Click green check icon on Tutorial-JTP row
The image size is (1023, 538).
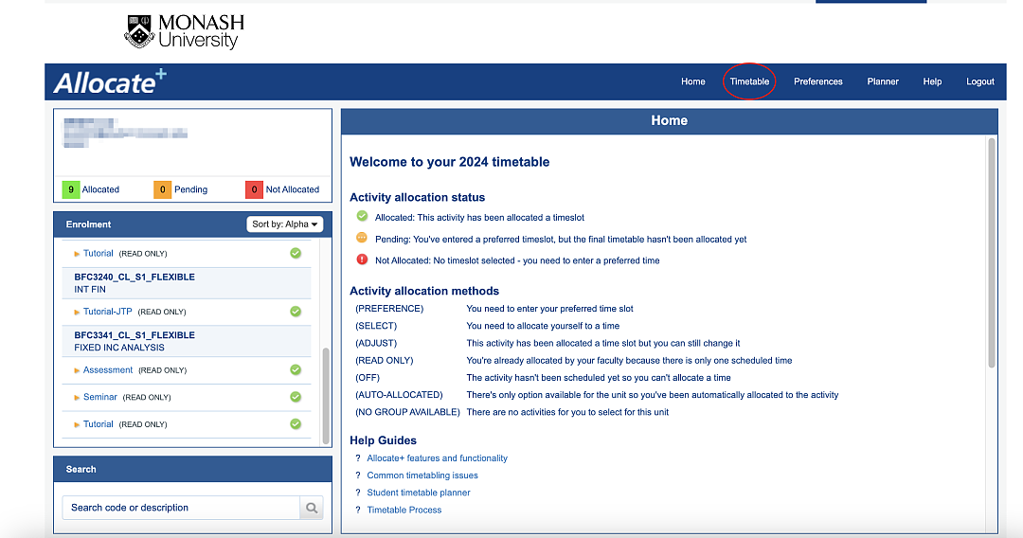click(x=296, y=312)
